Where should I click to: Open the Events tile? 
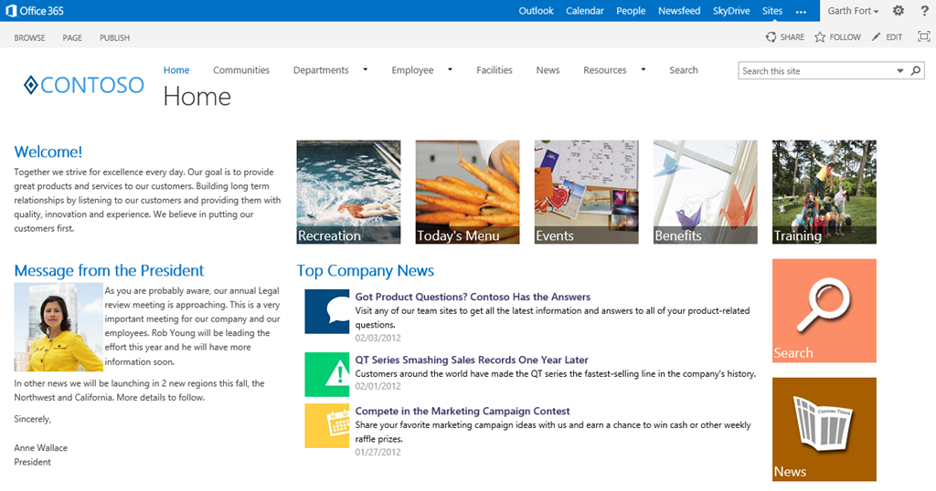(x=586, y=192)
